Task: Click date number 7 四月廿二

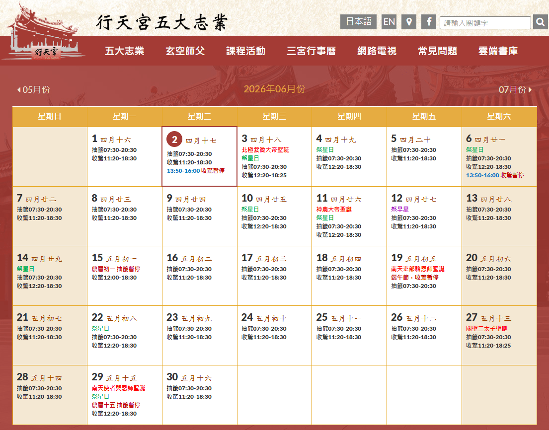Action: (x=36, y=199)
